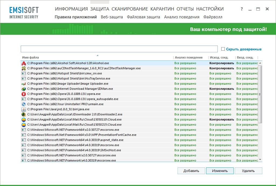This screenshot has height=186, width=276.
Task: Click the red Opera opera.exe icon
Action: point(24,94)
